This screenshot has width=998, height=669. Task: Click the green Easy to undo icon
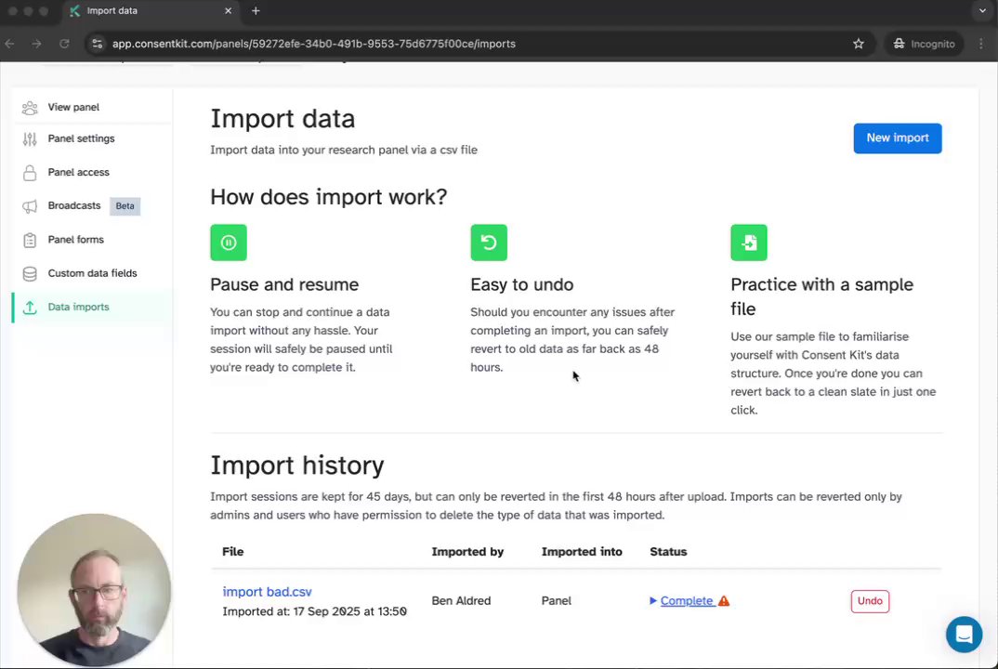coord(489,243)
